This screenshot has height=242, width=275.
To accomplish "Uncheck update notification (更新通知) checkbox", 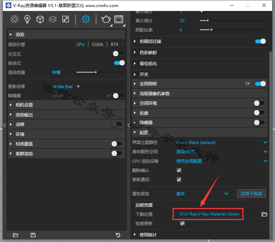I will point(179,179).
